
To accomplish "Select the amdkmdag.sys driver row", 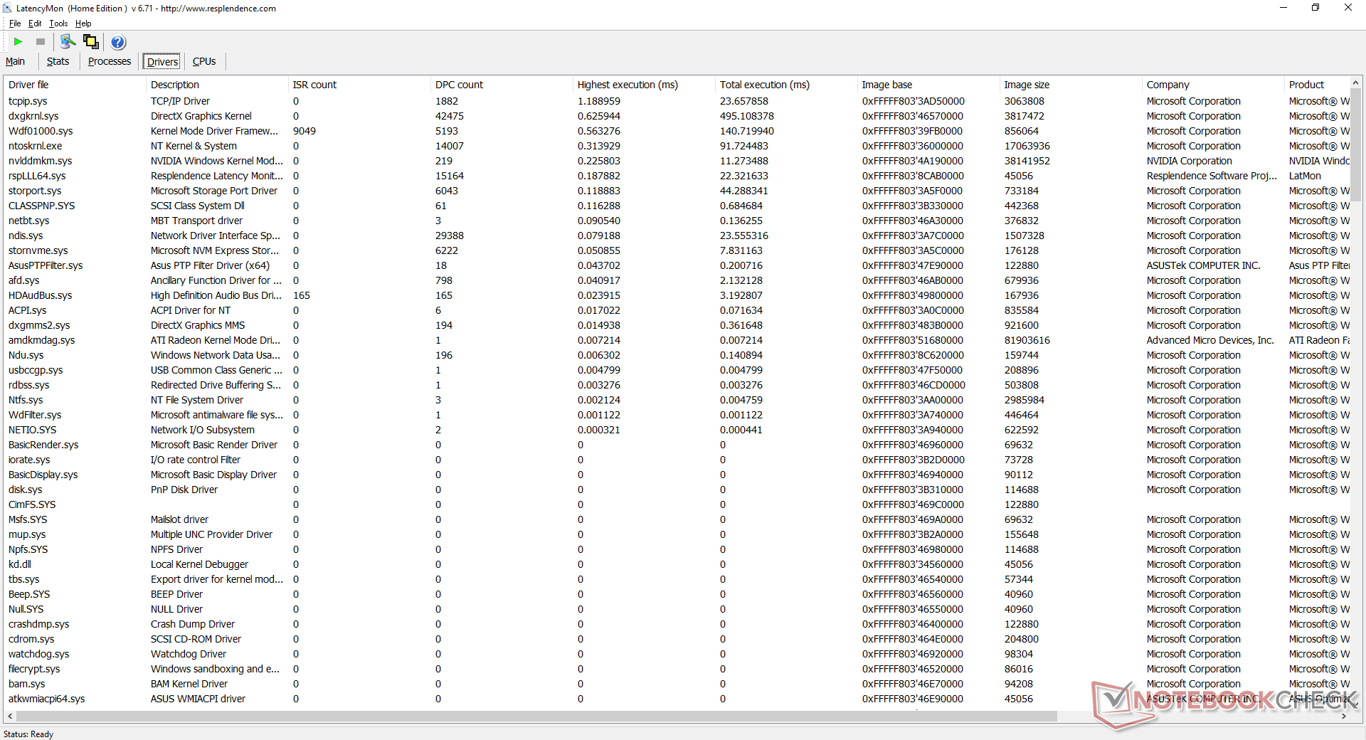I will tap(677, 340).
